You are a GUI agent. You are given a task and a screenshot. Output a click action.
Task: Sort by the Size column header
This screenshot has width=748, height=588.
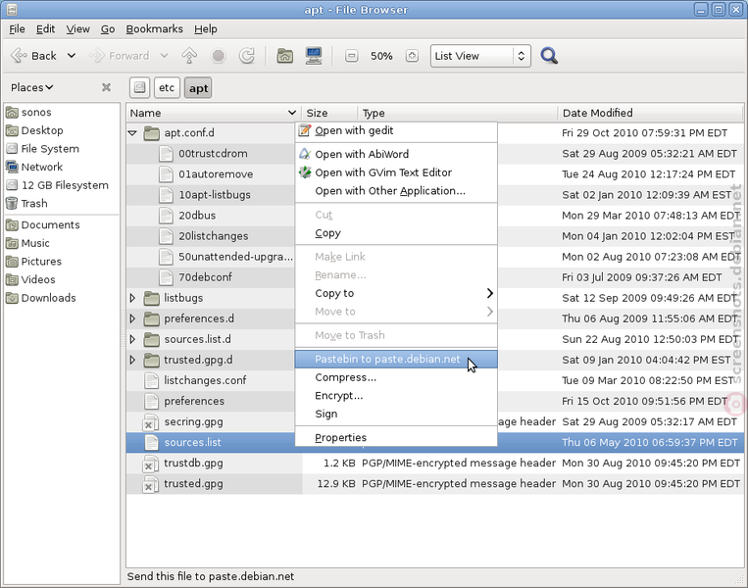pos(329,113)
